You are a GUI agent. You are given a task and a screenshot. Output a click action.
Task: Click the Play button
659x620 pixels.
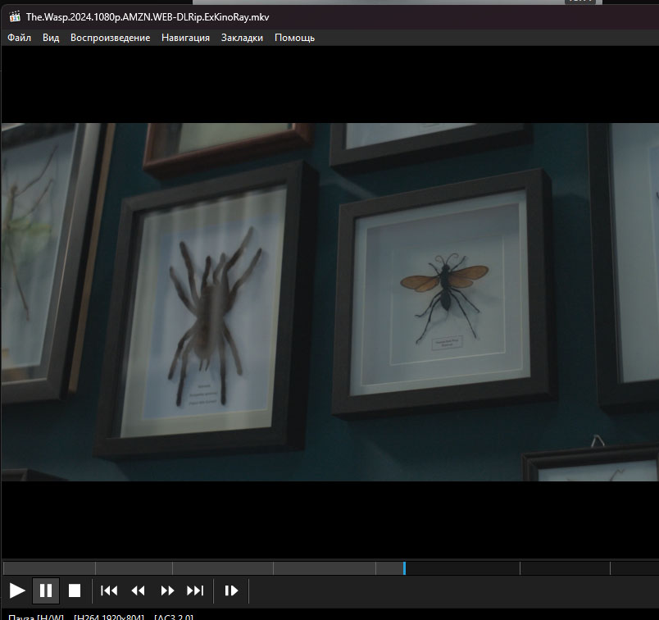[17, 590]
